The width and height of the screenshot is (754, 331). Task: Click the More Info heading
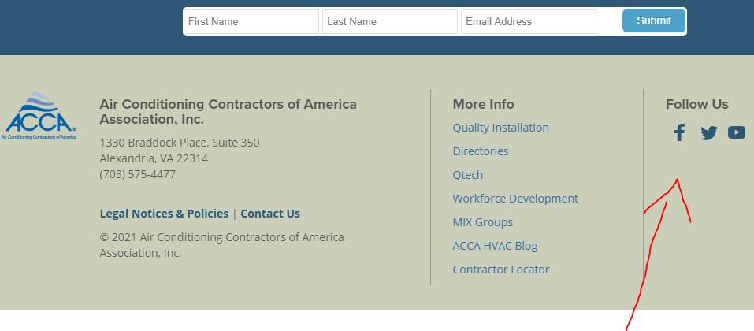point(483,104)
